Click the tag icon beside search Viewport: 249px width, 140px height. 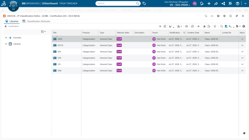[x=144, y=3]
